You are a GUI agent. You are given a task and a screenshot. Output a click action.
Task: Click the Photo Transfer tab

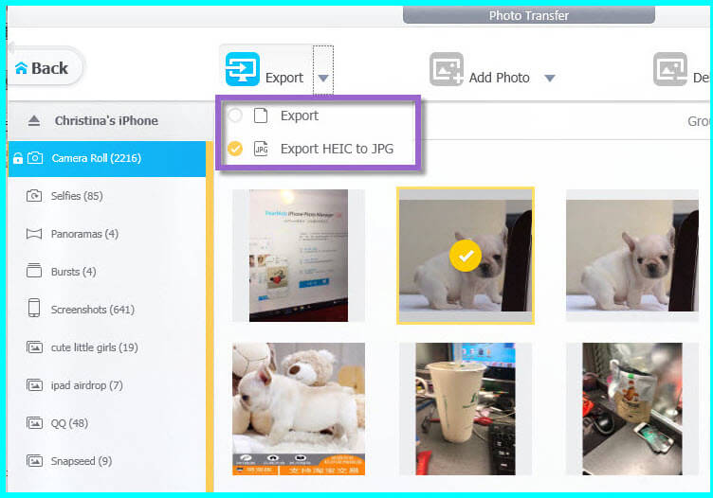[x=529, y=15]
